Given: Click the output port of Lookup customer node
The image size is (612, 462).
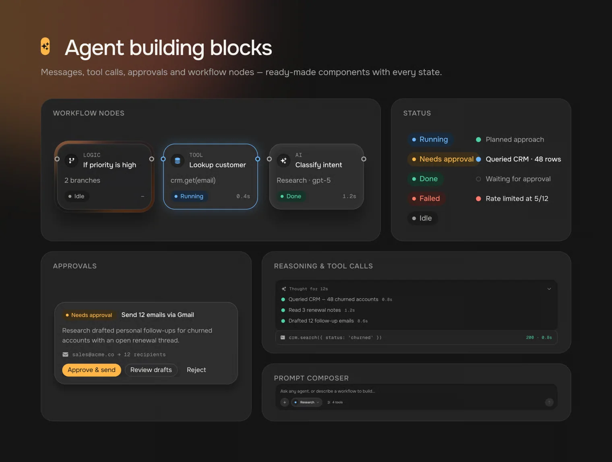Looking at the screenshot, I should click(x=258, y=159).
